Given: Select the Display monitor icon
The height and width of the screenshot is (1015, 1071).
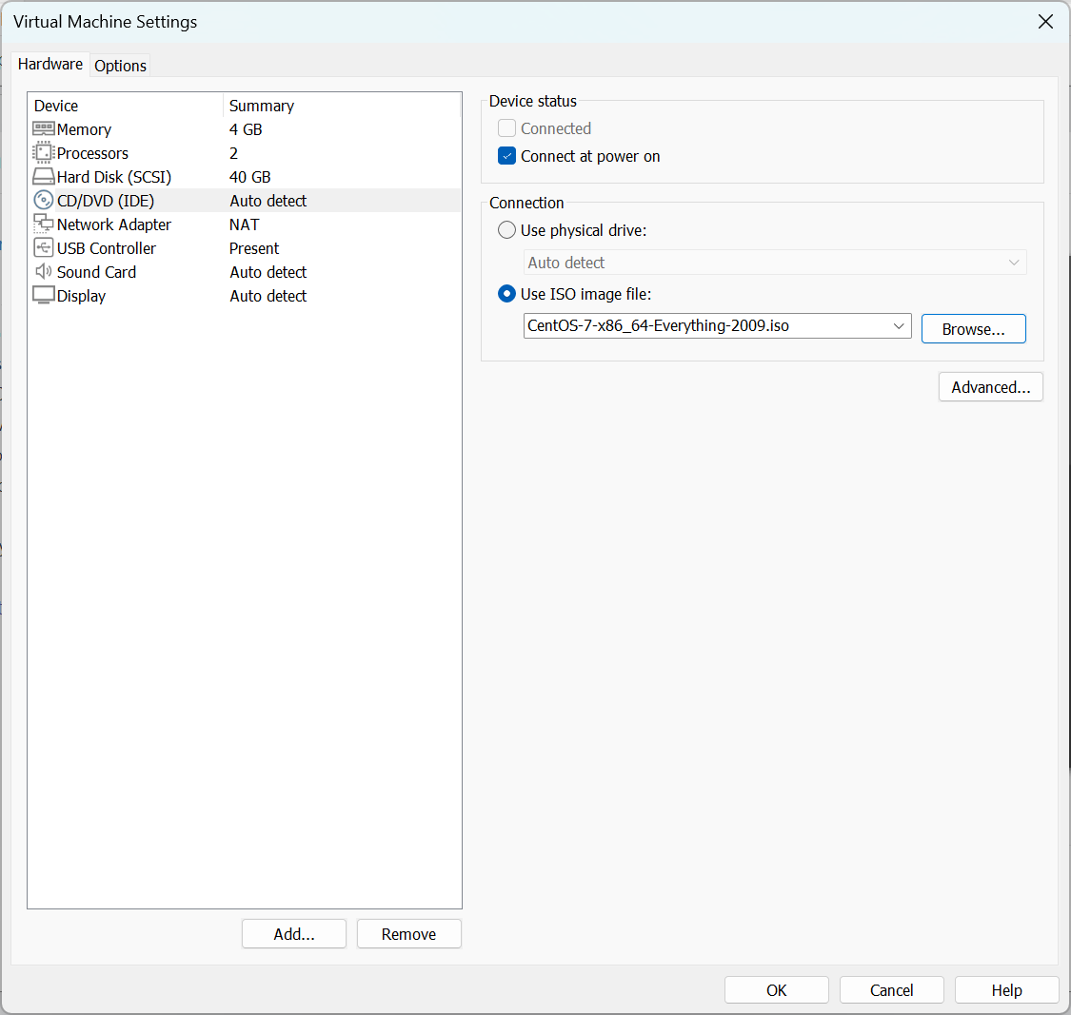Looking at the screenshot, I should (x=44, y=296).
